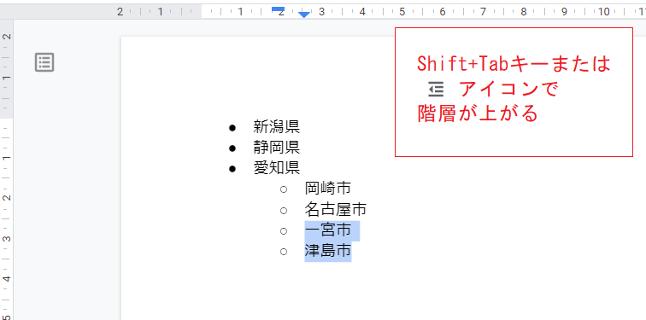Click the list item 愛知県

pyautogui.click(x=277, y=168)
